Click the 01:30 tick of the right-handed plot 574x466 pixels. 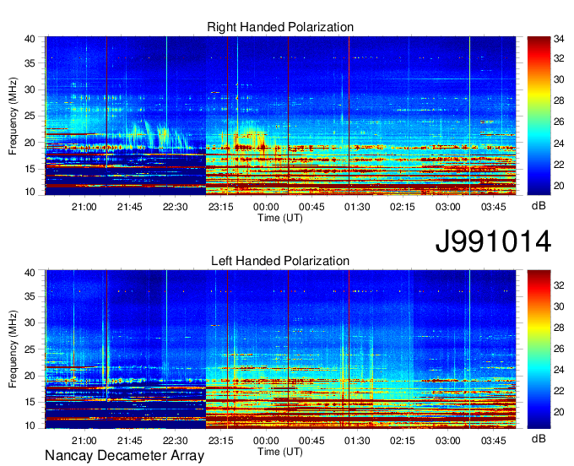tap(357, 207)
